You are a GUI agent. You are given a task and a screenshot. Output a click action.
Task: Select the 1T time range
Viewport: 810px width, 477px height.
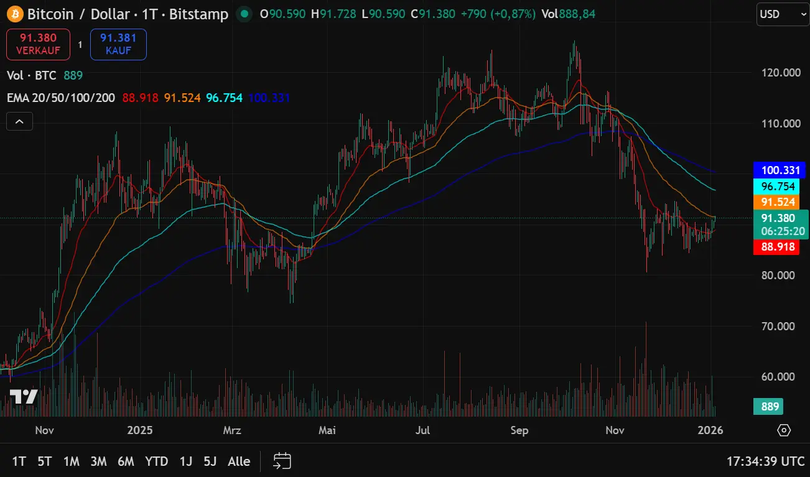[19, 461]
